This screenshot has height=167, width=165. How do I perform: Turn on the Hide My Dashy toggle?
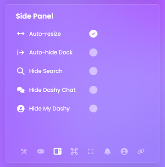coord(93,109)
